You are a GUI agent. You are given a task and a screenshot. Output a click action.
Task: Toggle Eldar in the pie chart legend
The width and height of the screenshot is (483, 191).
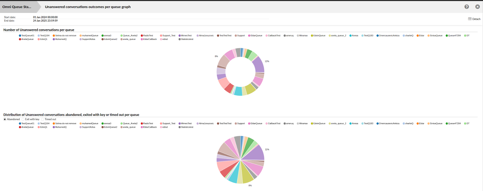(420, 124)
